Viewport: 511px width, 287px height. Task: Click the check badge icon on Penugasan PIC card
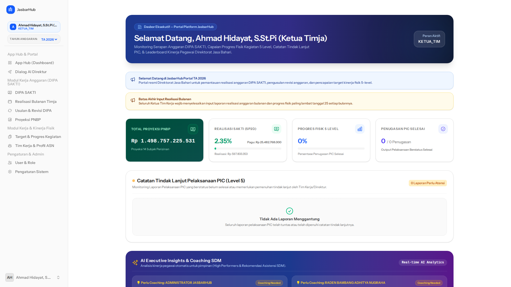[443, 129]
